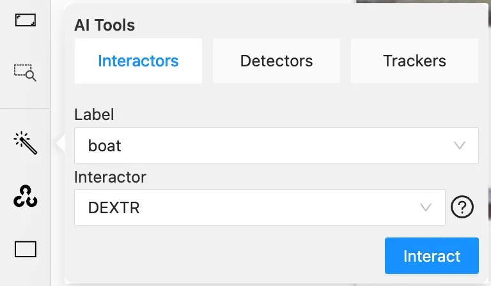The width and height of the screenshot is (491, 286).
Task: Select the zoom region of interest tool
Action: [x=26, y=72]
